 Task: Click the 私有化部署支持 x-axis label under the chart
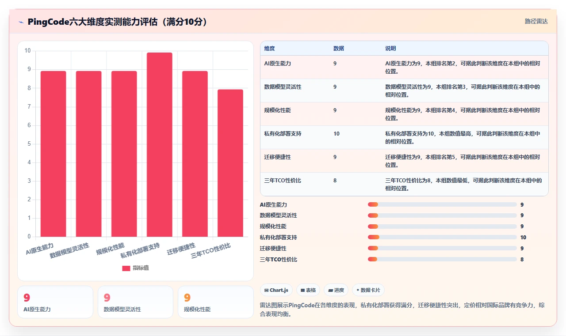point(140,250)
